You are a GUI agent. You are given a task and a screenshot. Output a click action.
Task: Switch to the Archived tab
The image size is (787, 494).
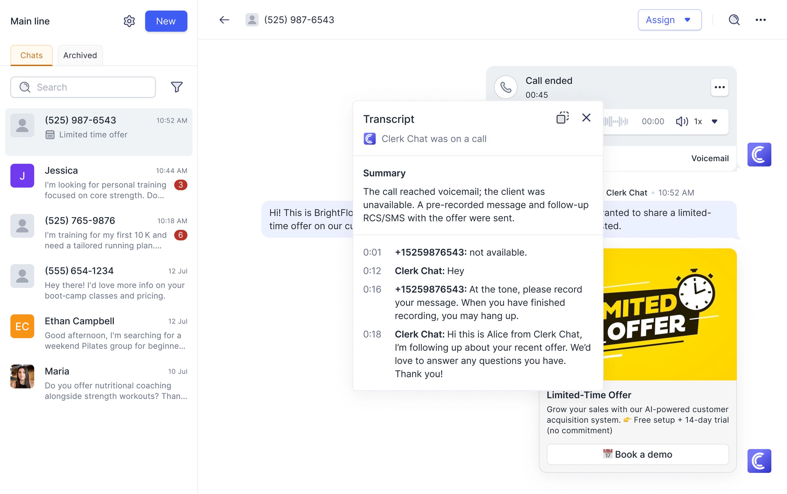[80, 55]
